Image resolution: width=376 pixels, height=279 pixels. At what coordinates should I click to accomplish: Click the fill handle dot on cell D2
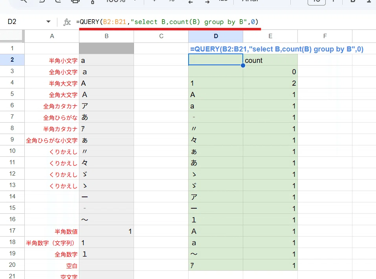pyautogui.click(x=243, y=66)
